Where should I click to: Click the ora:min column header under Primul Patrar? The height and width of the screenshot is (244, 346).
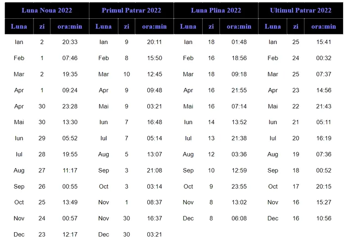155,27
